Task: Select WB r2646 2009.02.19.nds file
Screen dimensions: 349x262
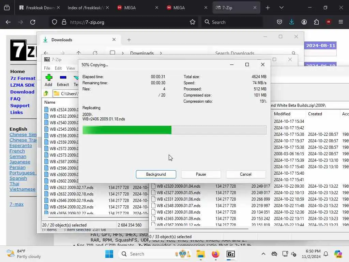Action: click(72, 201)
